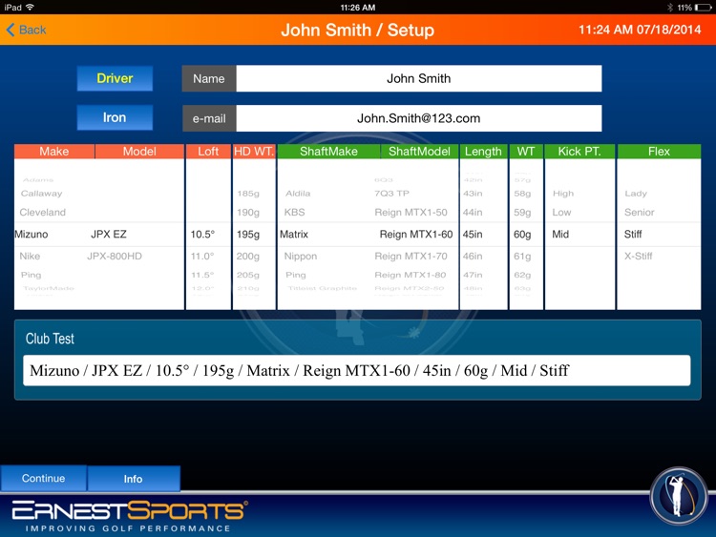Select Aldila in ShaftMake picker
Image resolution: width=716 pixels, height=537 pixels.
[298, 194]
